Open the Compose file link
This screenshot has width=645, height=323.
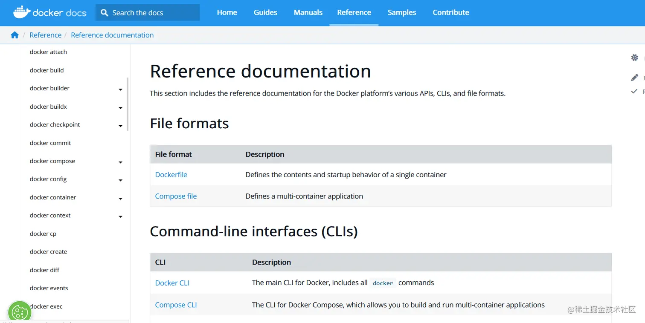176,196
